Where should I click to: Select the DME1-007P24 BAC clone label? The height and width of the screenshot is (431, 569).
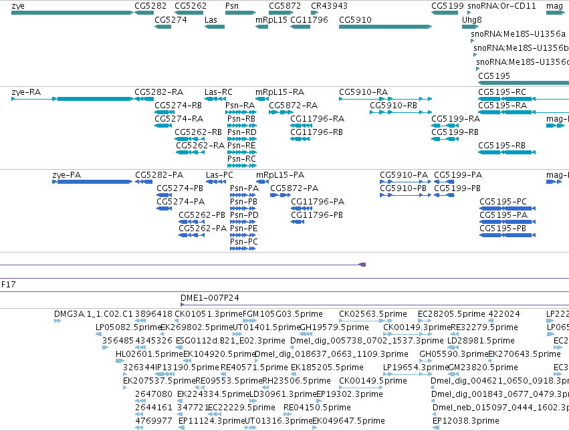pos(210,298)
